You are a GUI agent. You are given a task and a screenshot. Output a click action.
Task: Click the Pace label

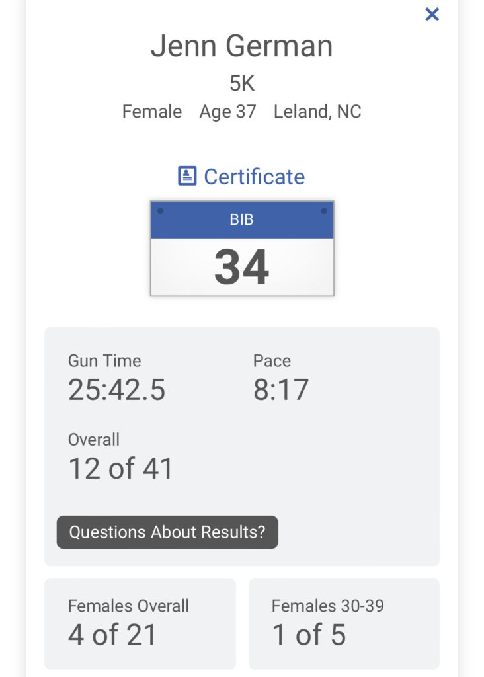pyautogui.click(x=272, y=360)
